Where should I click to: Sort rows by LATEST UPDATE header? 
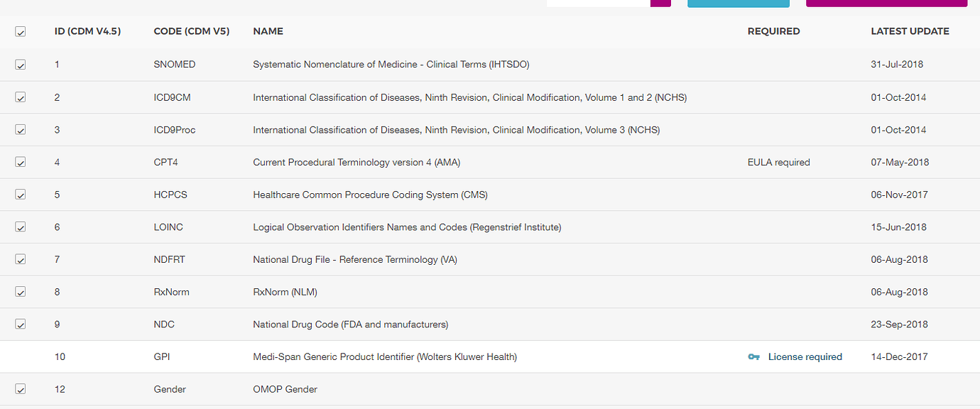(x=910, y=31)
